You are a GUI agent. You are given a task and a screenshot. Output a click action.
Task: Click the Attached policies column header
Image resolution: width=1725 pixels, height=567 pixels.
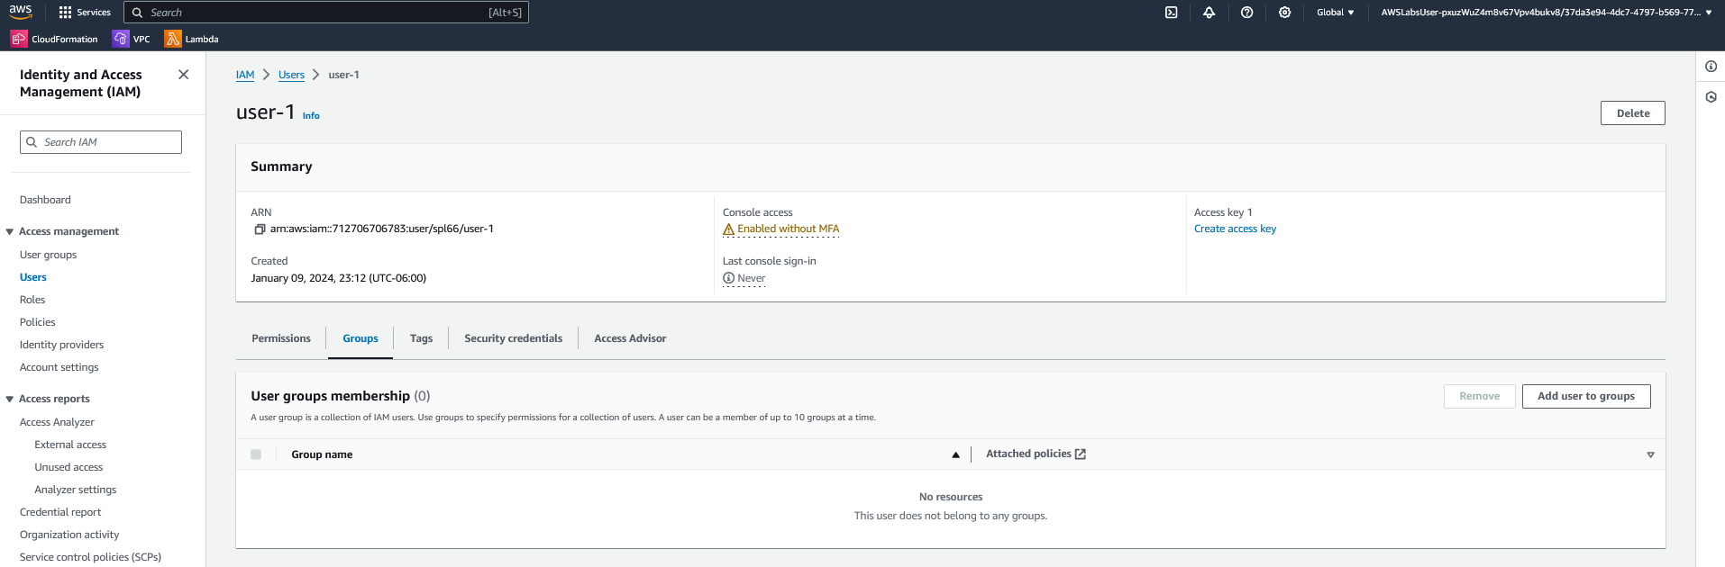tap(1028, 454)
